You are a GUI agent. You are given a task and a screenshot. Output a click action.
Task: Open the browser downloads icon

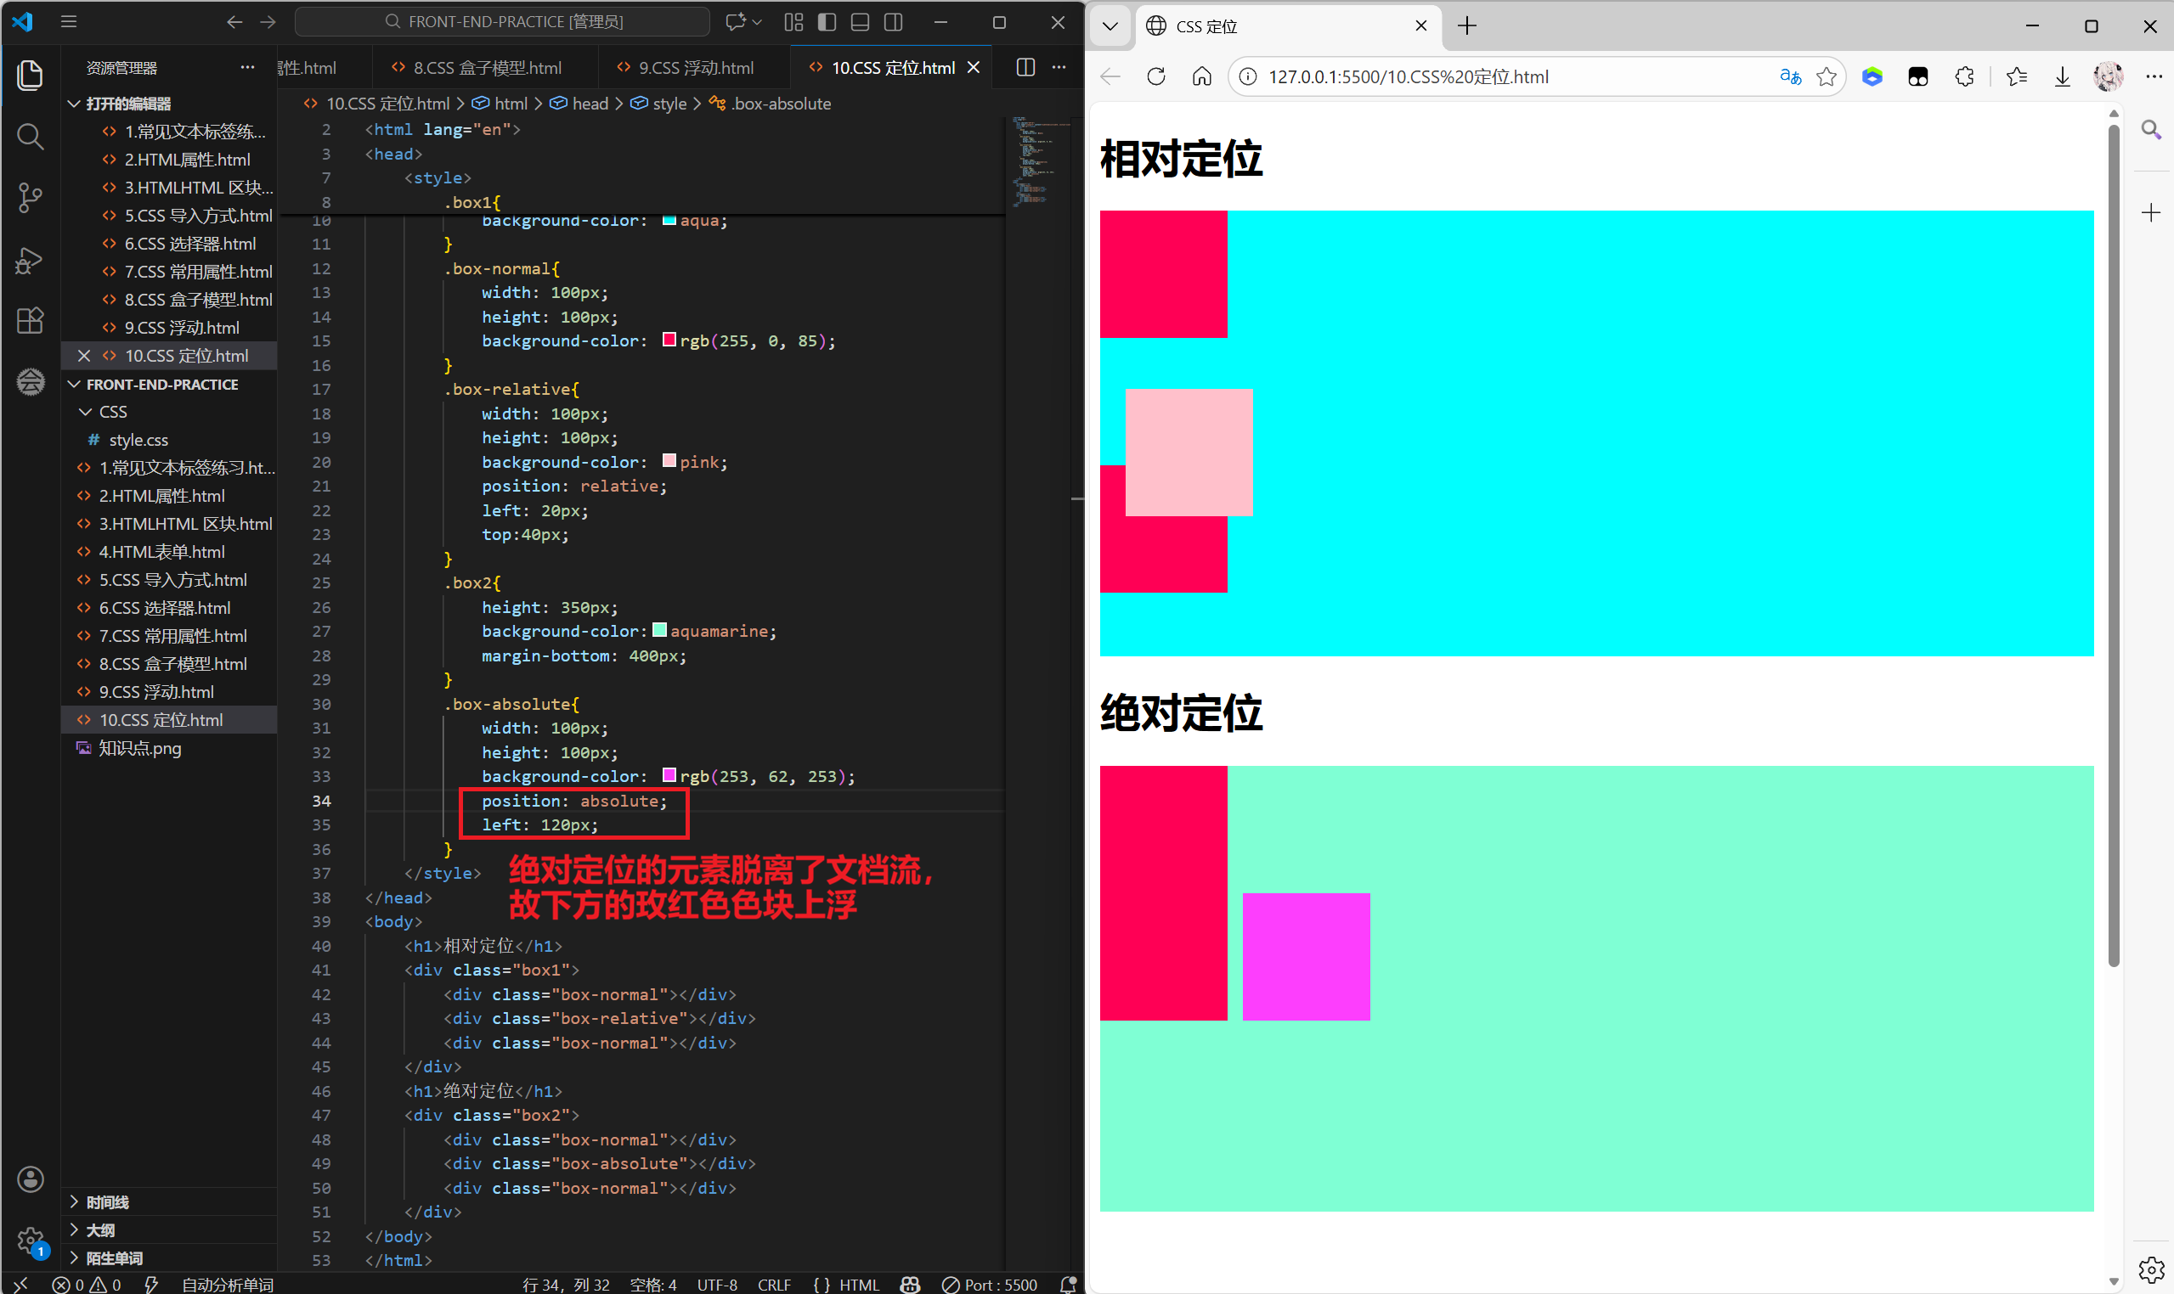2063,76
